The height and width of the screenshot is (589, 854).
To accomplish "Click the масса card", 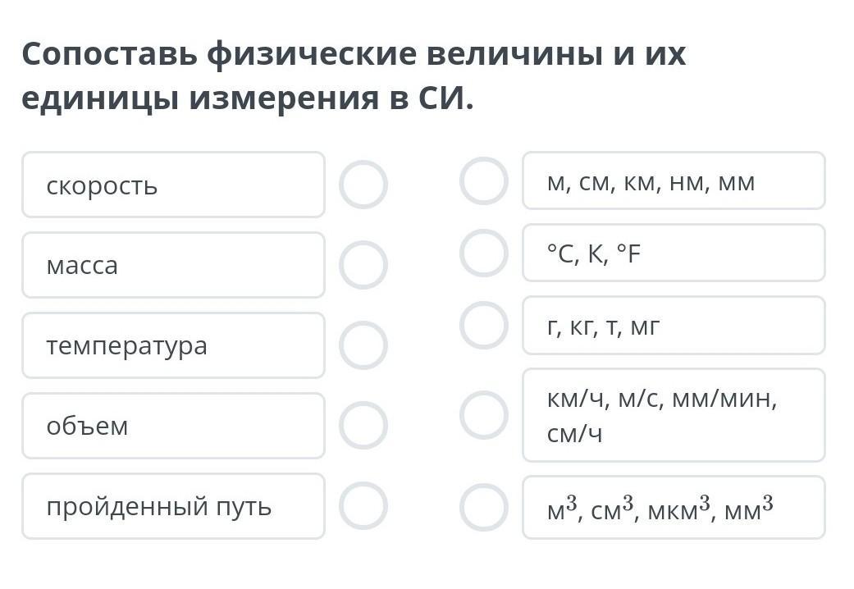I will pyautogui.click(x=173, y=265).
